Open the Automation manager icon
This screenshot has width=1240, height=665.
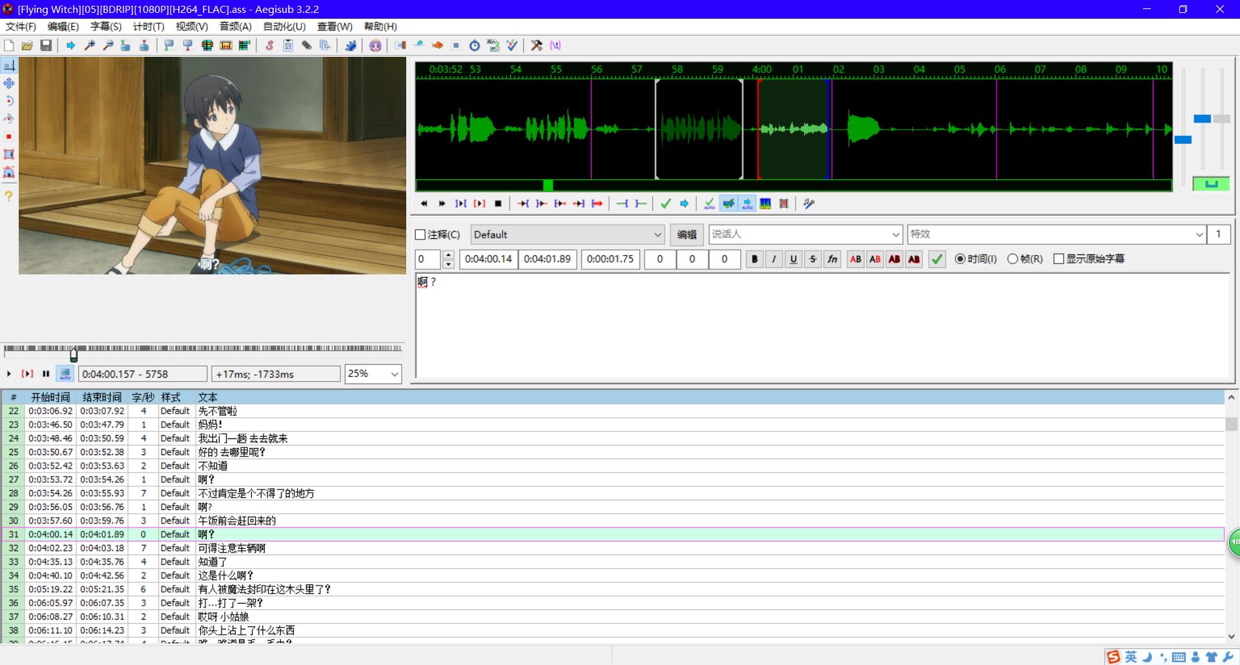tap(351, 45)
